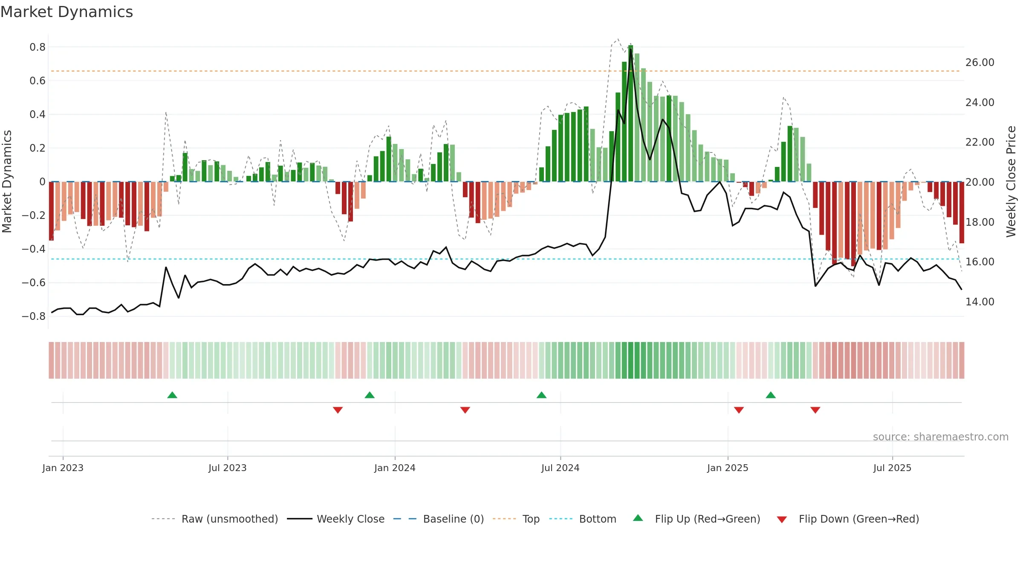Click the red flip-down marker in late 2023

pyautogui.click(x=338, y=410)
